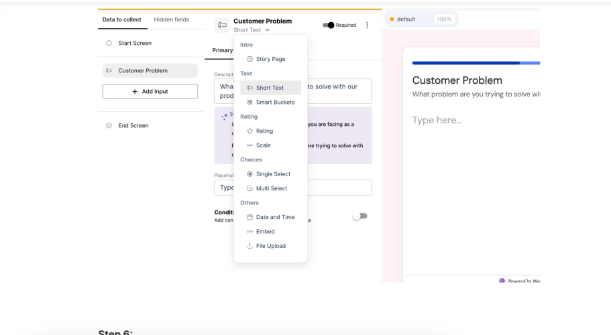Select Multi Select from the type menu
The width and height of the screenshot is (611, 335).
[x=271, y=188]
